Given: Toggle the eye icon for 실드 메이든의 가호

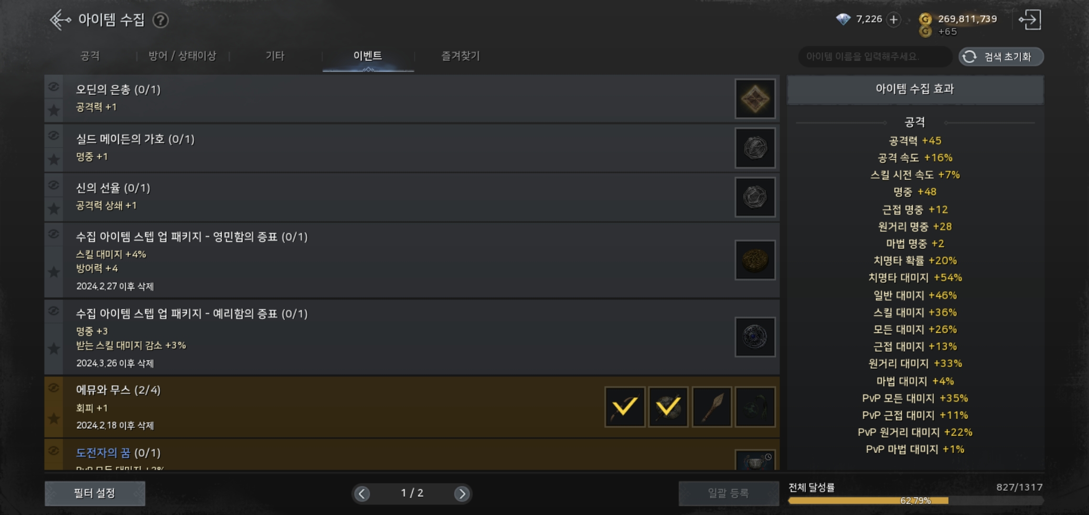Looking at the screenshot, I should click(54, 135).
